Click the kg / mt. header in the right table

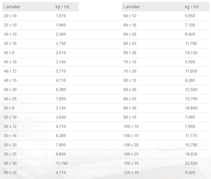pos(192,7)
